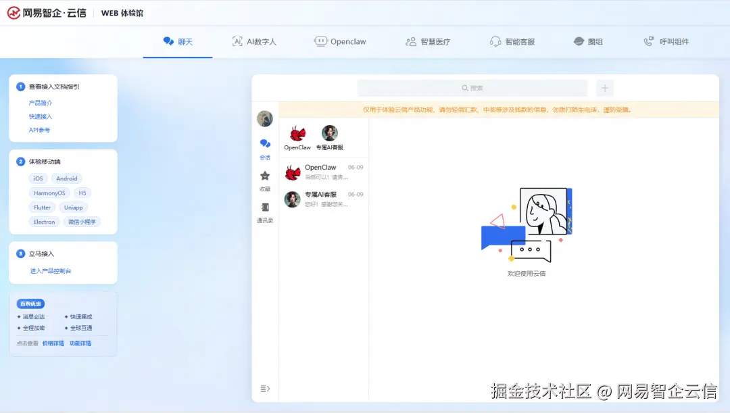The image size is (730, 413).
Task: Click the 首购优惠 badge
Action: click(x=30, y=303)
